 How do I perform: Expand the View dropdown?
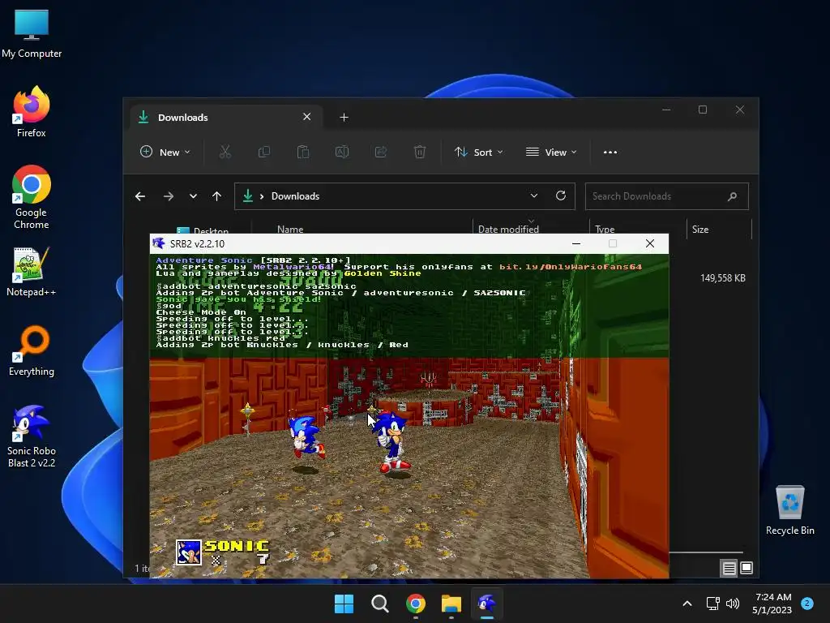(x=551, y=152)
